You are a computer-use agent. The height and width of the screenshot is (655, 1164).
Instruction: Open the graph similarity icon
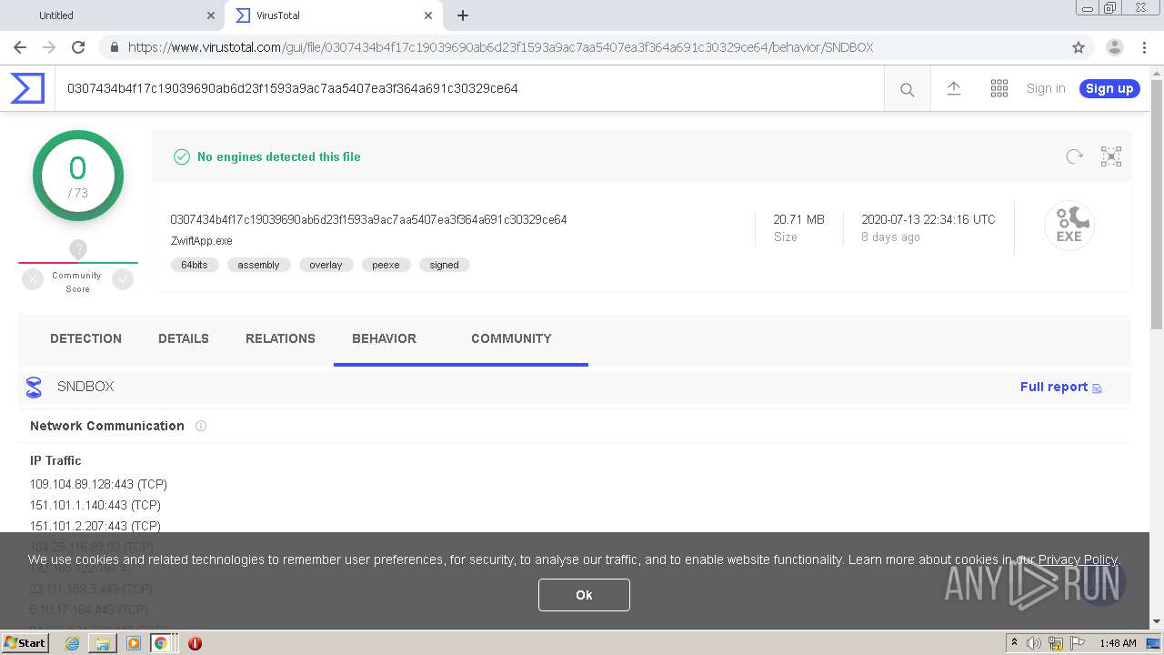coord(1111,156)
